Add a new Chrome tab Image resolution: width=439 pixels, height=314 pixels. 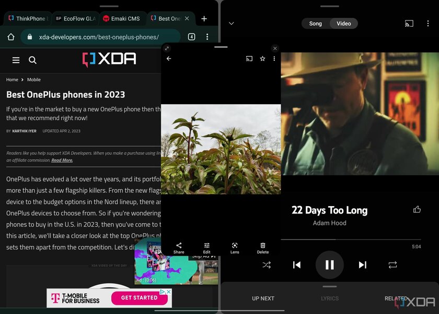pos(204,18)
